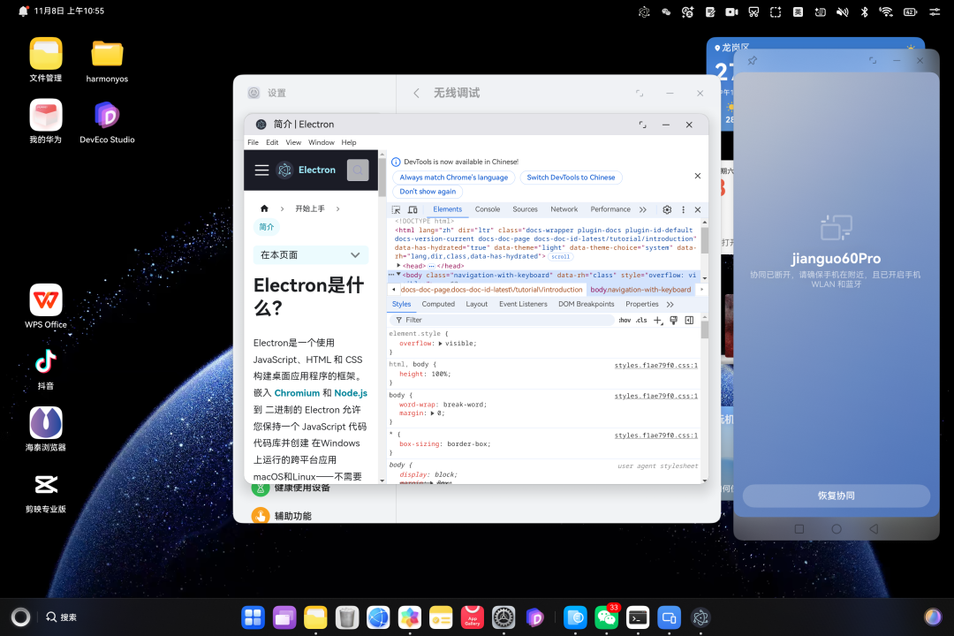
Task: Click the Switch DevTools to Chinese button
Action: pos(571,177)
